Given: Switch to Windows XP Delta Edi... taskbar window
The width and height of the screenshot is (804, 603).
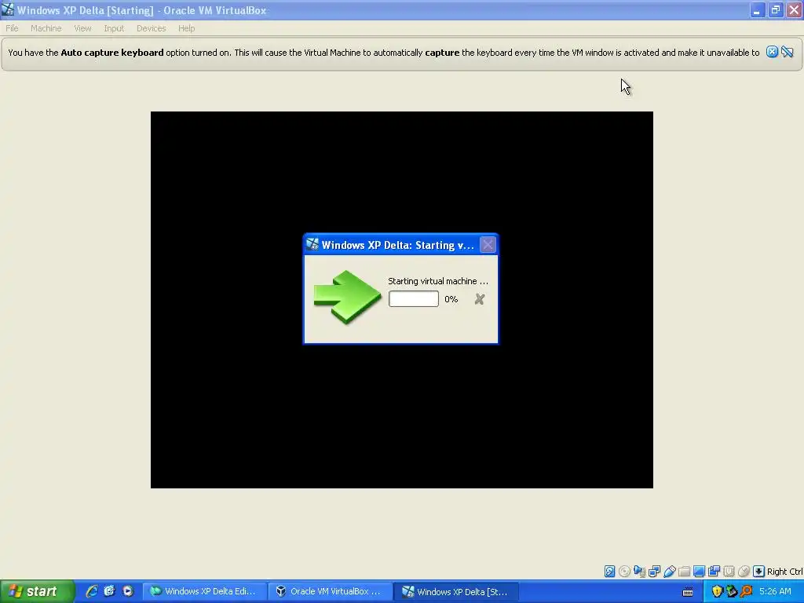Looking at the screenshot, I should (204, 591).
